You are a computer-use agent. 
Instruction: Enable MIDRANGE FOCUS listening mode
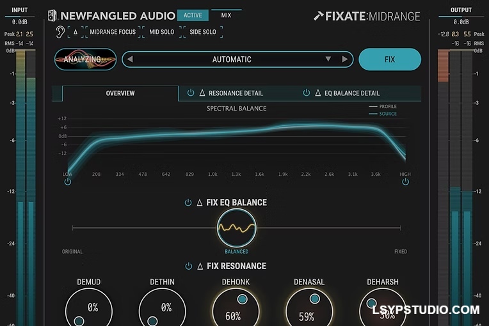coord(113,32)
